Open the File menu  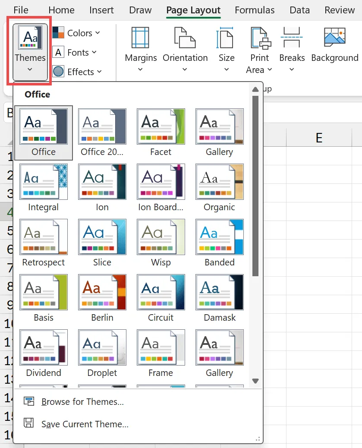coord(21,10)
